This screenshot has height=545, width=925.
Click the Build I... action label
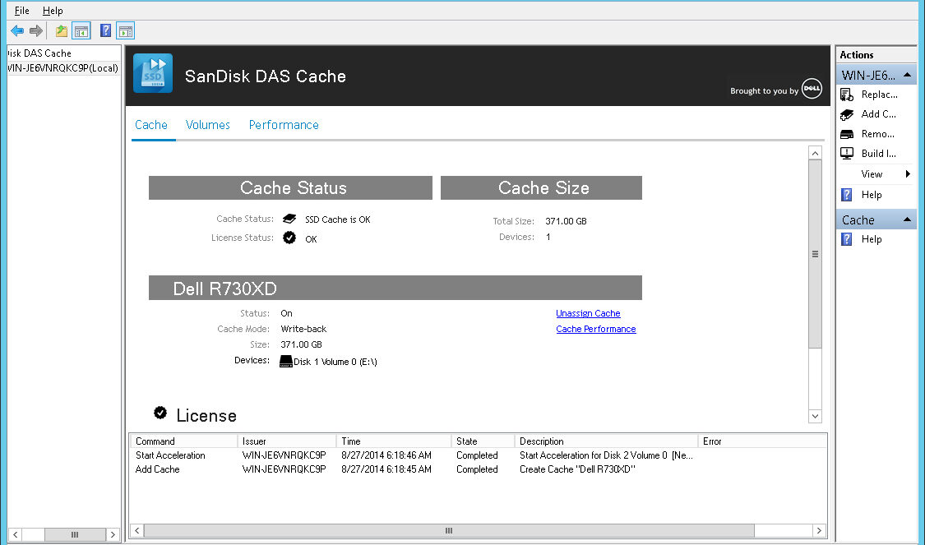pyautogui.click(x=878, y=154)
